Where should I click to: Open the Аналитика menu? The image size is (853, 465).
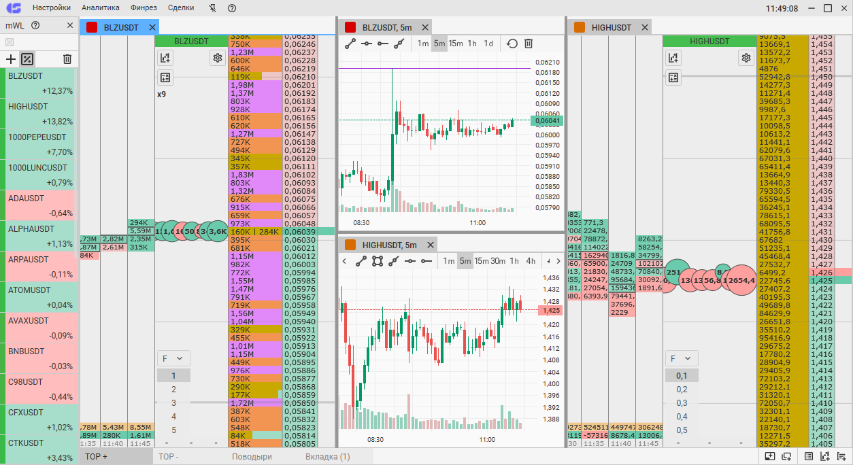(x=101, y=8)
